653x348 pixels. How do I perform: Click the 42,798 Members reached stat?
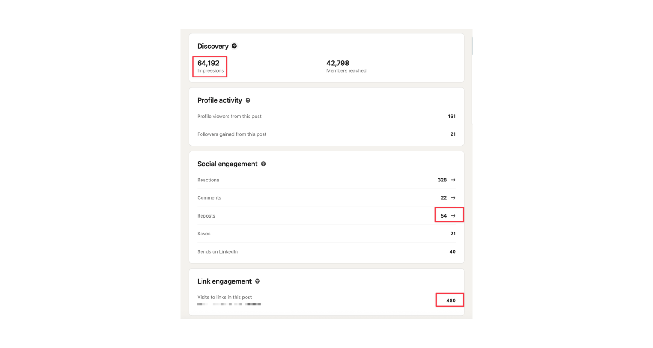[338, 64]
